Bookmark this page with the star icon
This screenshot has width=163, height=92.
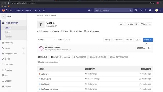(154, 3)
